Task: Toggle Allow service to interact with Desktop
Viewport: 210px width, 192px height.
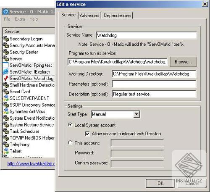Action: (x=87, y=134)
